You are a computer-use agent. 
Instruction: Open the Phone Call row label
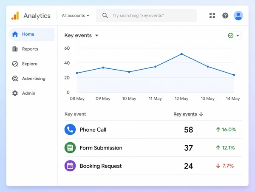click(x=93, y=130)
